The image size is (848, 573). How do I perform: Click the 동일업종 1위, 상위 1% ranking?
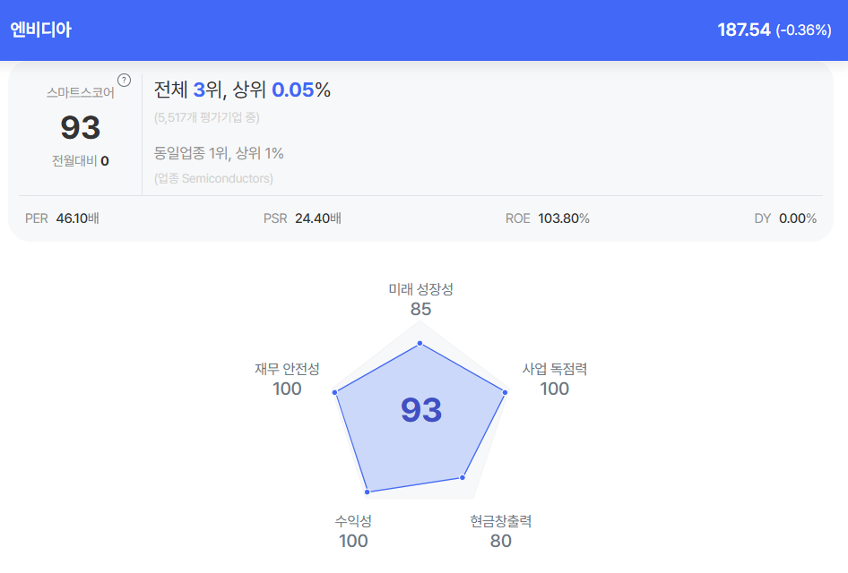tap(219, 153)
